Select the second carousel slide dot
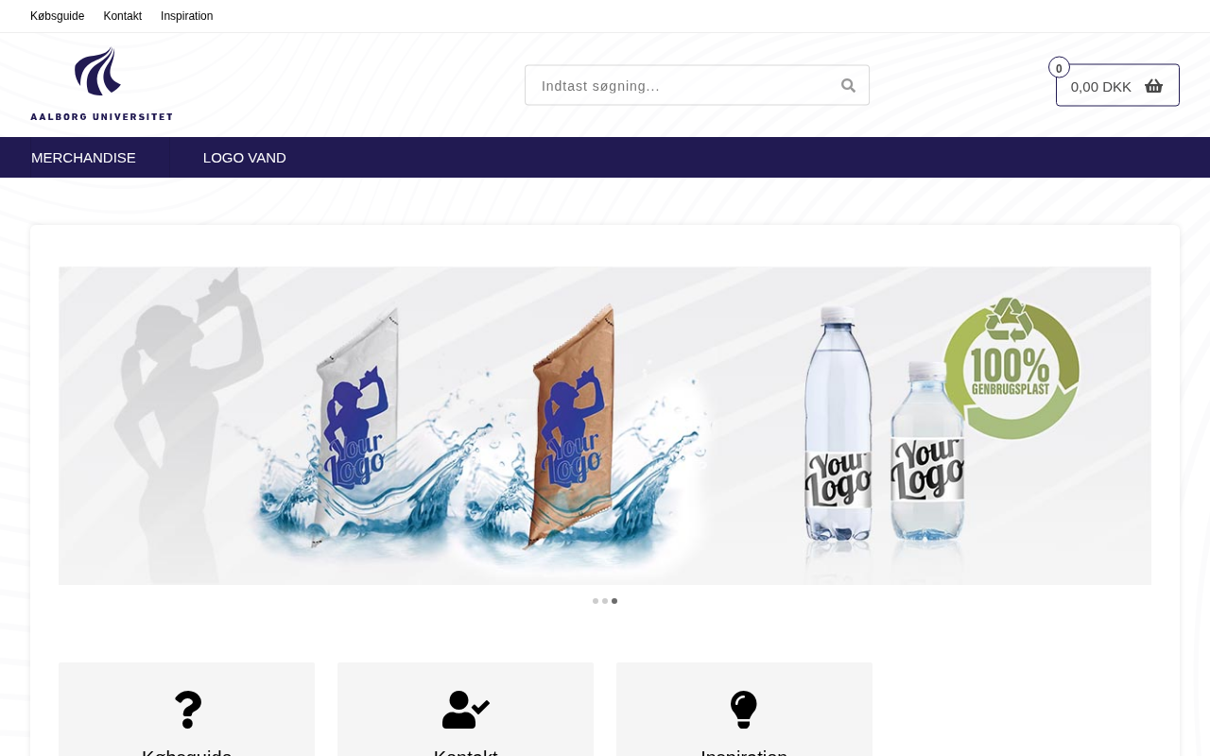This screenshot has width=1210, height=756. pos(605,601)
